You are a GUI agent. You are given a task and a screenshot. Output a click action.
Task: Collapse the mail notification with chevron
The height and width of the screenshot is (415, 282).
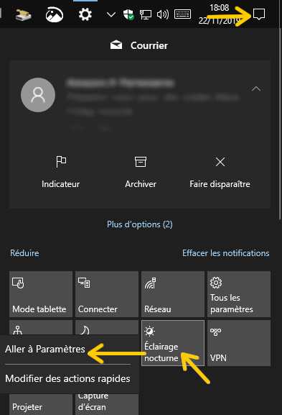pyautogui.click(x=256, y=88)
